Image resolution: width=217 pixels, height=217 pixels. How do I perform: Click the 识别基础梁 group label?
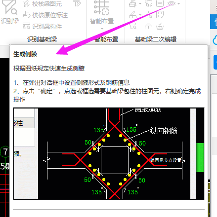click(x=42, y=39)
